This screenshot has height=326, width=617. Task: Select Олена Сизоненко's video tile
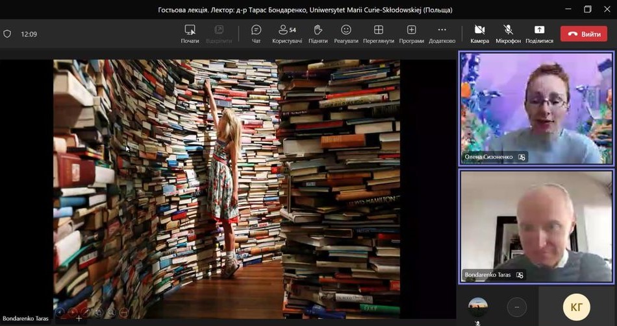(535, 108)
